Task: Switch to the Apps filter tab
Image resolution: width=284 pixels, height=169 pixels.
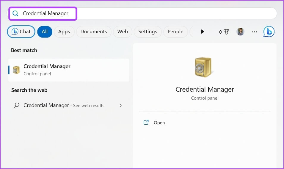Action: 64,32
